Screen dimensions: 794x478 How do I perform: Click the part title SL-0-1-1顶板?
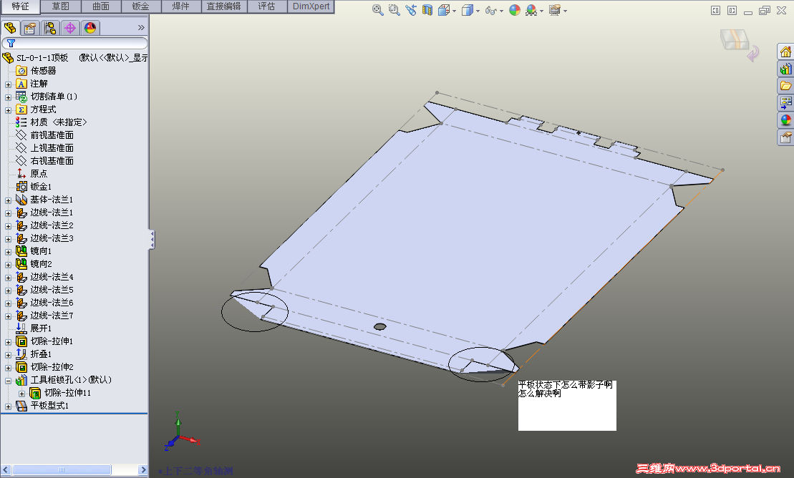tap(42, 58)
